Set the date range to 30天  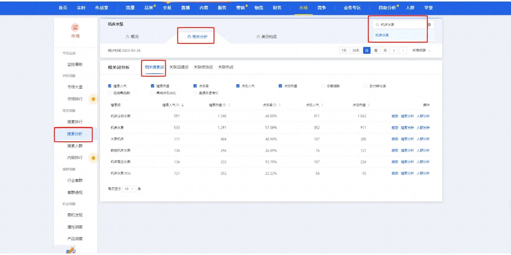(x=356, y=51)
